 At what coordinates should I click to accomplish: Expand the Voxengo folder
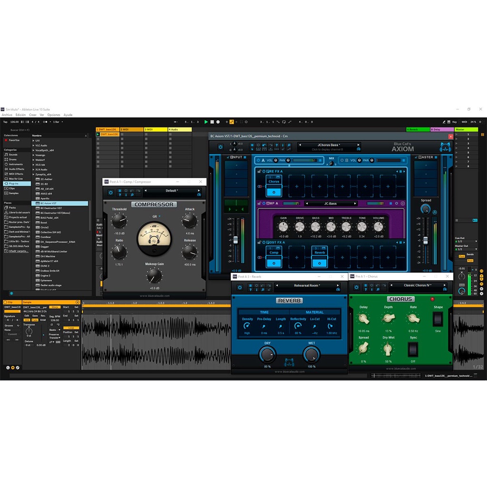33,155
